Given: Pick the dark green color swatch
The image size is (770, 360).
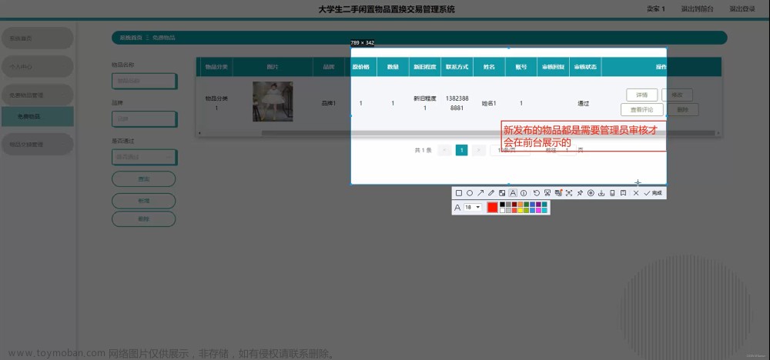Looking at the screenshot, I should 527,204.
